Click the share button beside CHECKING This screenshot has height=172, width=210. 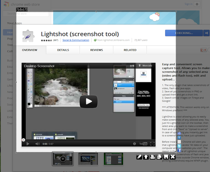[207, 33]
